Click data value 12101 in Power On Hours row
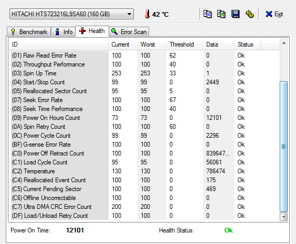Viewport: 296px width, 244px height. [214, 118]
